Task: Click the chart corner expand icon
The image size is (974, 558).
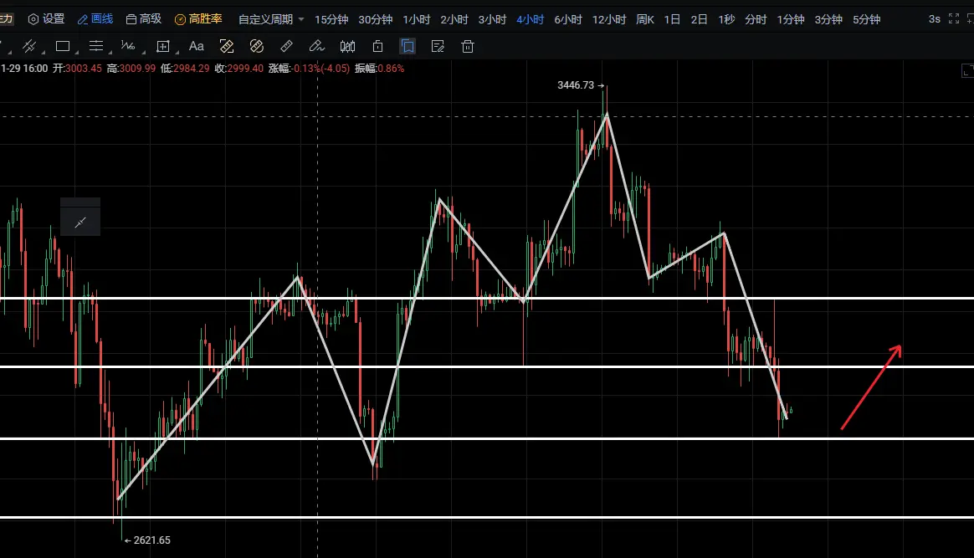Action: [967, 71]
